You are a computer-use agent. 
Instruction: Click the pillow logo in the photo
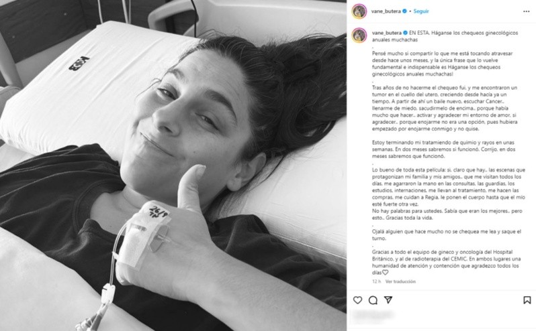click(x=79, y=64)
